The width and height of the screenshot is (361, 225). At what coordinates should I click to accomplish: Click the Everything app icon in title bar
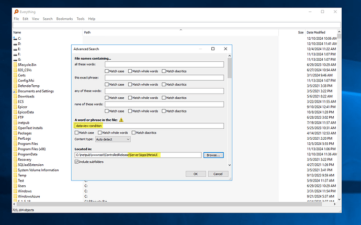click(x=16, y=12)
